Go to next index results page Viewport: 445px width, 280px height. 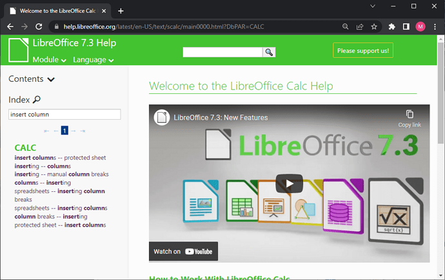tap(74, 131)
